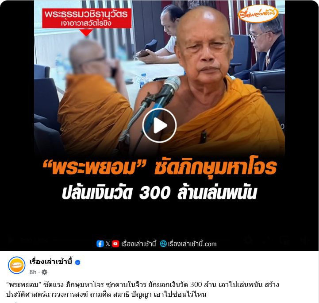Open the เรื่องเล่าเช้านี้ page profile picture
319x303 pixels.
16,265
